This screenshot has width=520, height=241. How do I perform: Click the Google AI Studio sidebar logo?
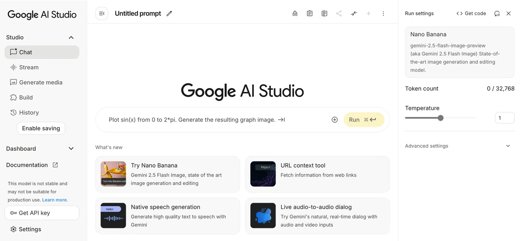point(42,14)
